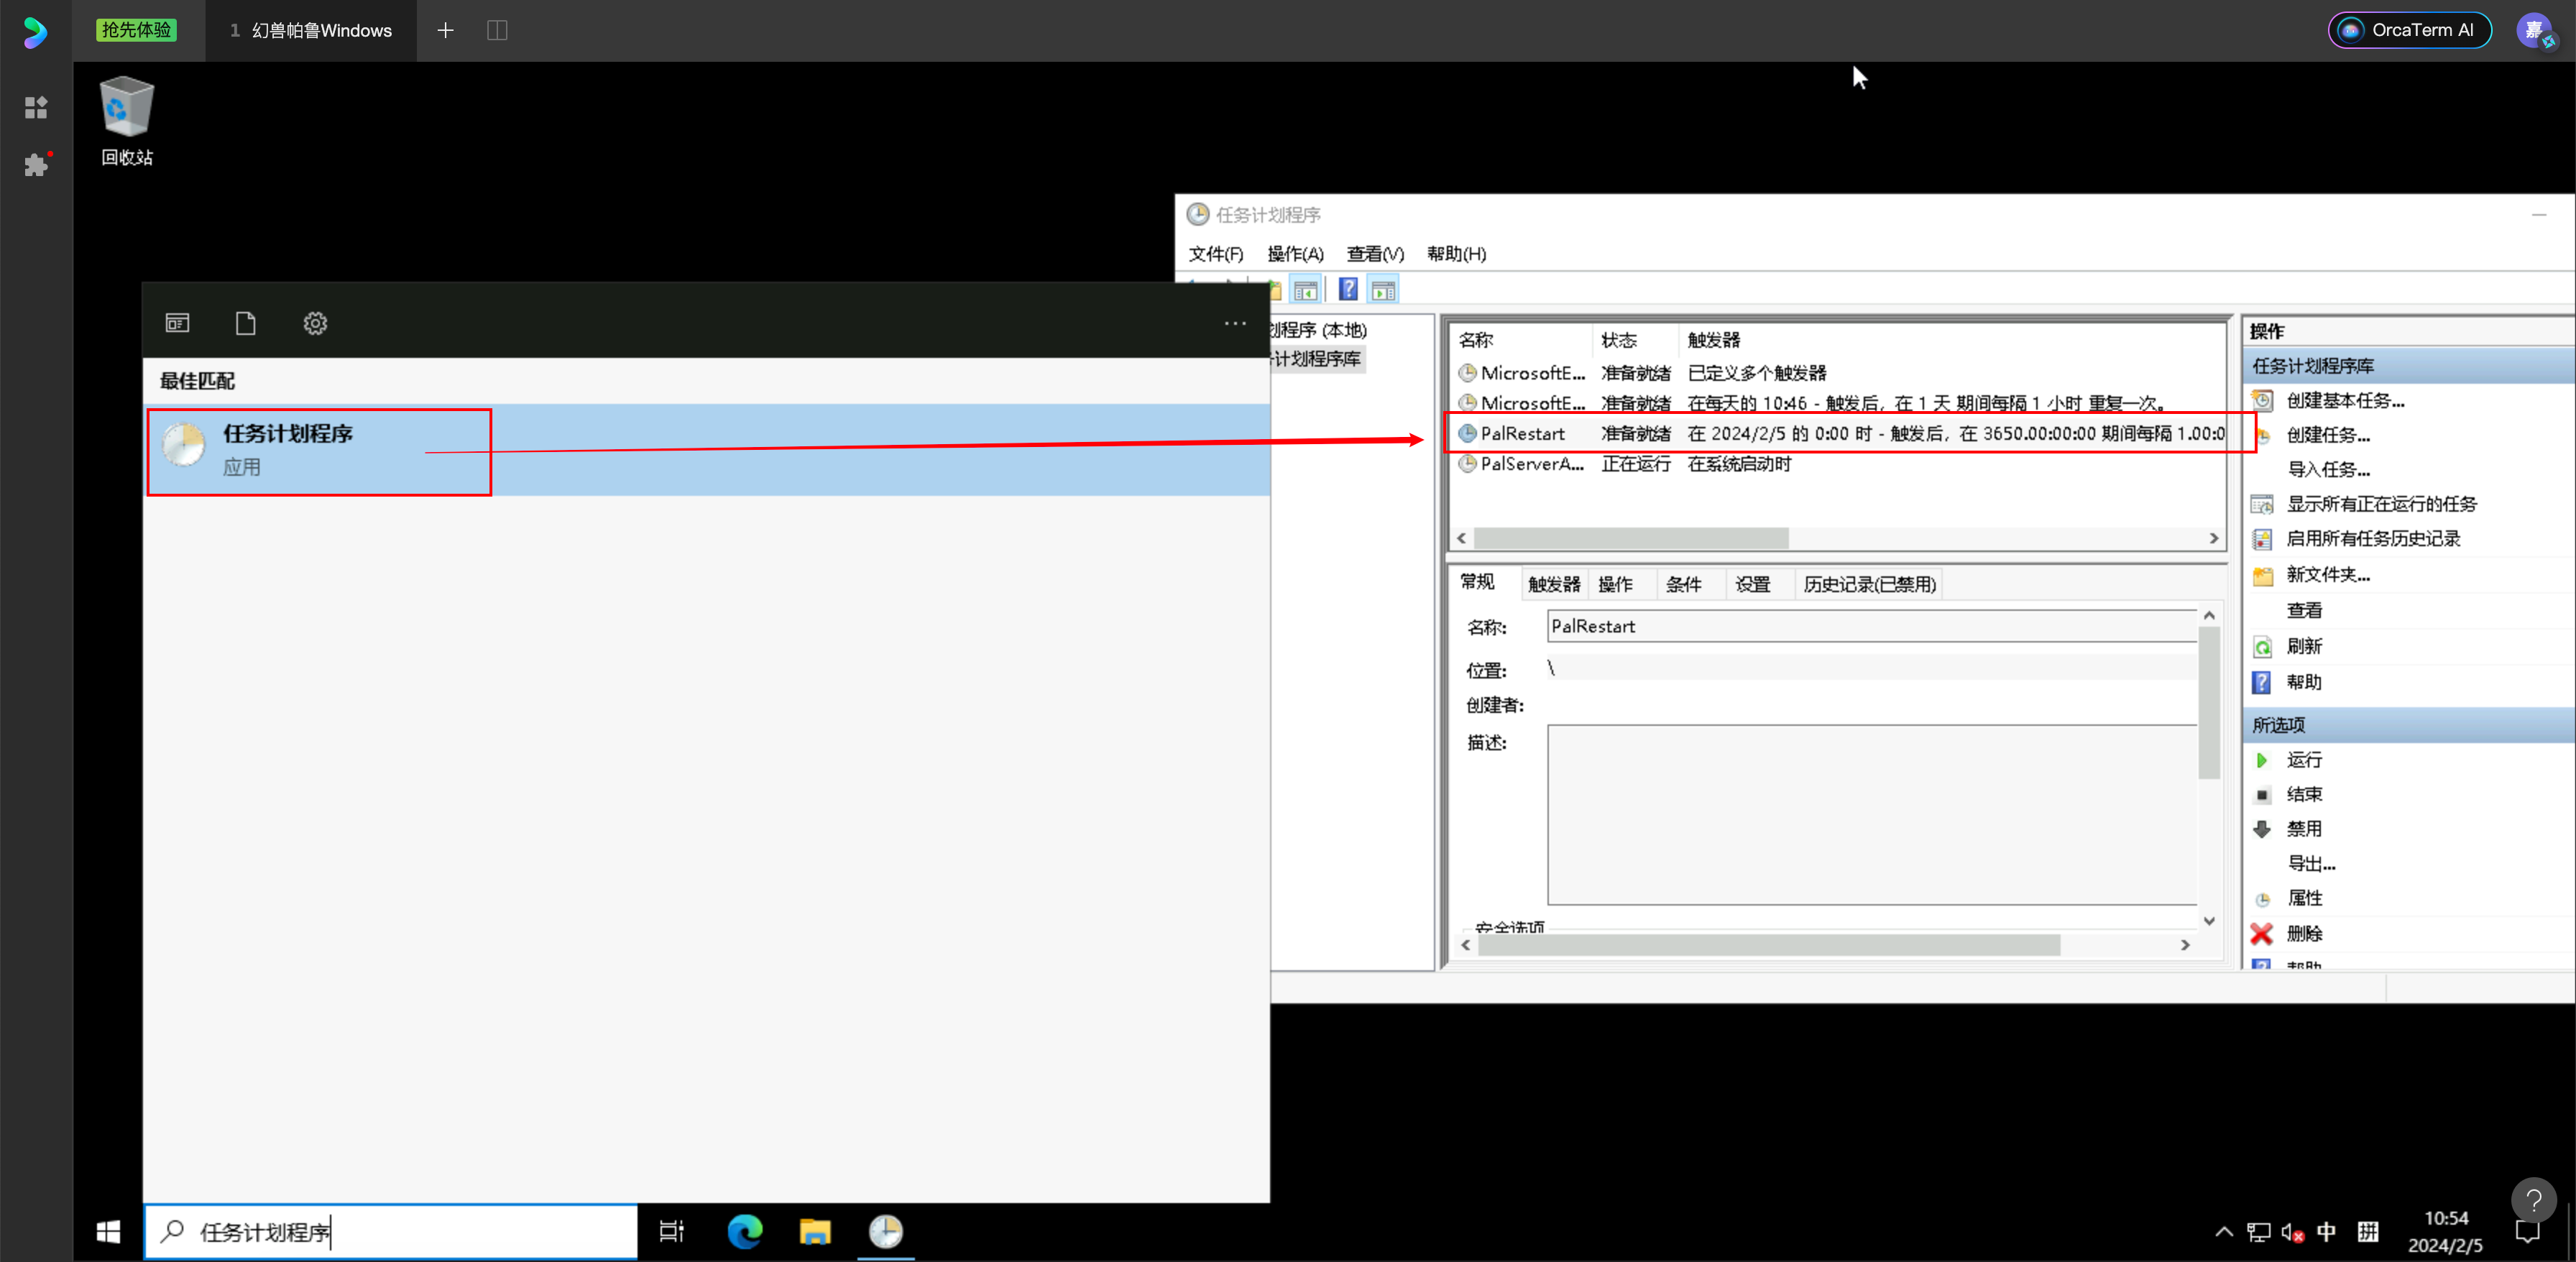Viewport: 2576px width, 1262px height.
Task: Click Create Basic Task action
Action: point(2345,400)
